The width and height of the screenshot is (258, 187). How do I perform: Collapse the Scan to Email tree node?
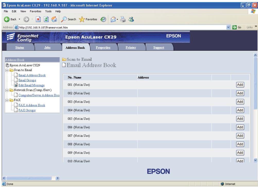click(x=7, y=70)
